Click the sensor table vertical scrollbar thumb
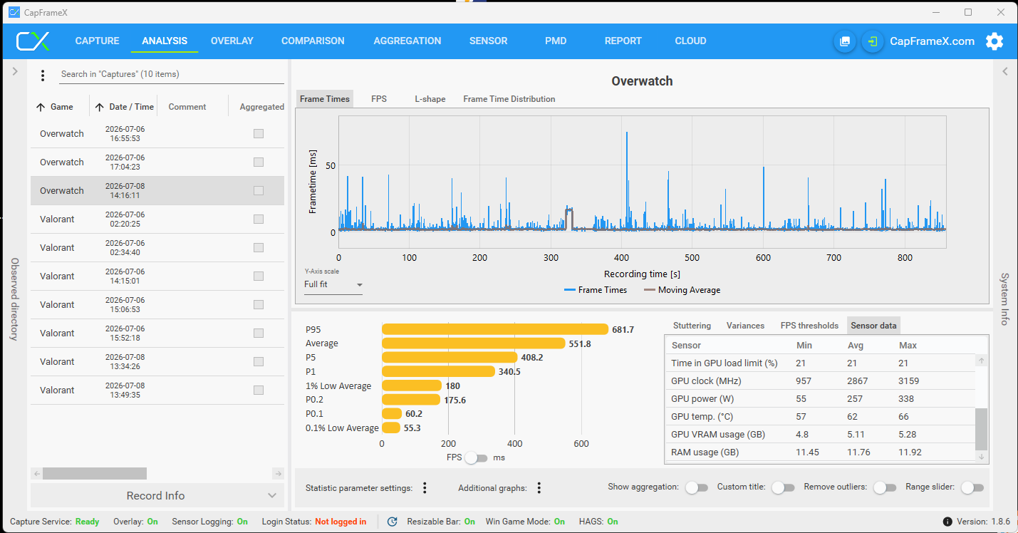Viewport: 1018px width, 533px height. point(982,429)
